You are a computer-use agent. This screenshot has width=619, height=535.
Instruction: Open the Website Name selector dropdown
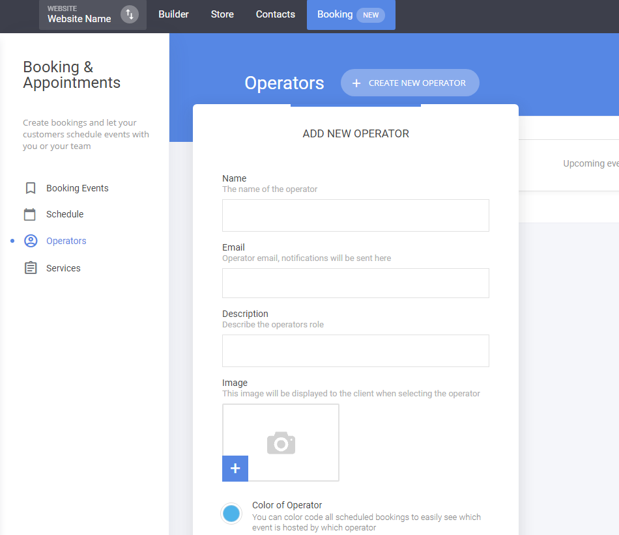click(x=79, y=14)
